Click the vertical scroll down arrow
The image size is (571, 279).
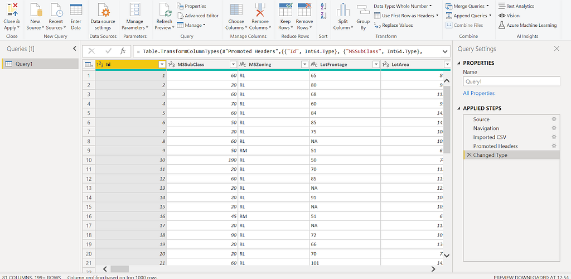coord(447,256)
